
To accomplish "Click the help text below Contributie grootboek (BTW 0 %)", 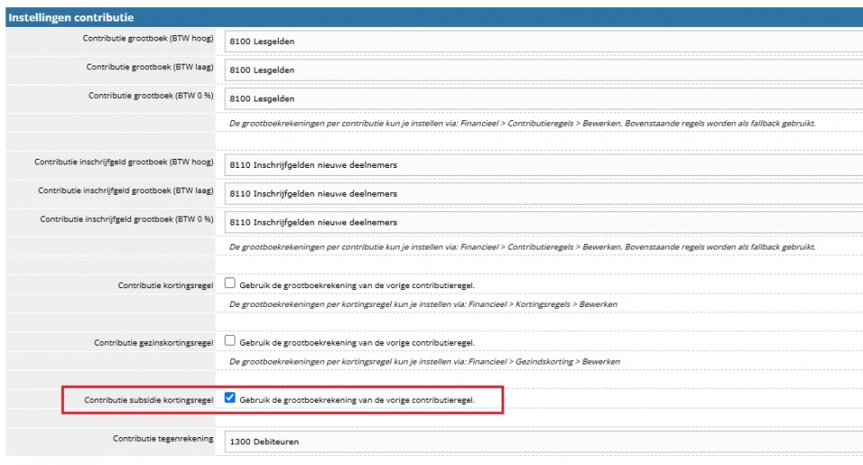I will (x=522, y=122).
